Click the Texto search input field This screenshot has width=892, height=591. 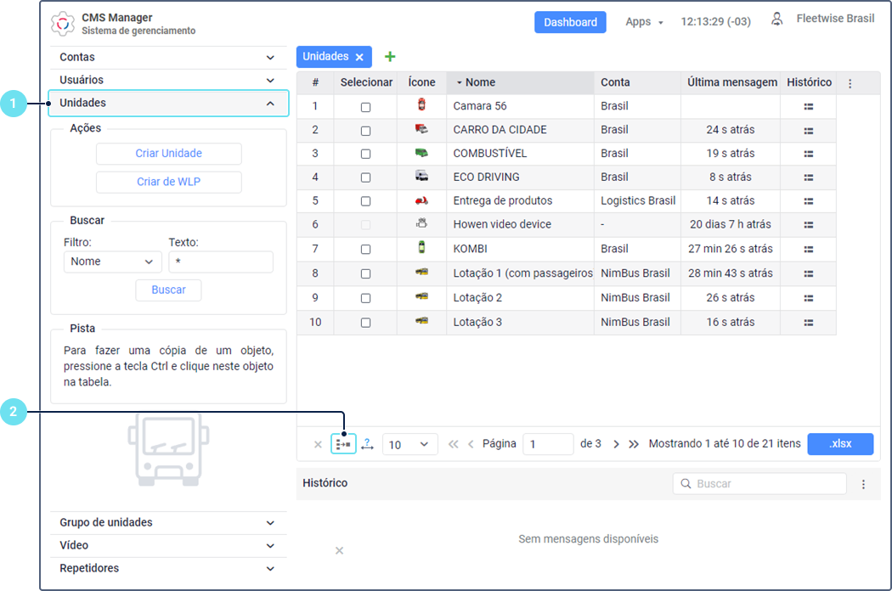(221, 262)
